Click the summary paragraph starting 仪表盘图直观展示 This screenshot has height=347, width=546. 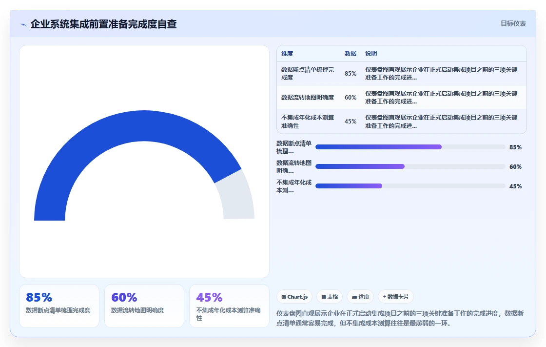tap(400, 318)
